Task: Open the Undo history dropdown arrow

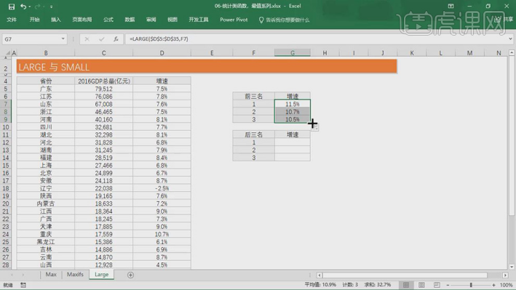Action: pyautogui.click(x=30, y=7)
